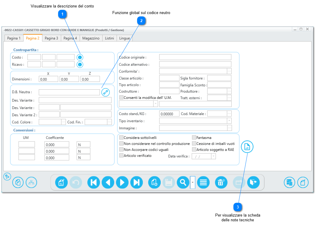Select the Pagina 2 tab
The height and width of the screenshot is (227, 316).
click(x=33, y=38)
